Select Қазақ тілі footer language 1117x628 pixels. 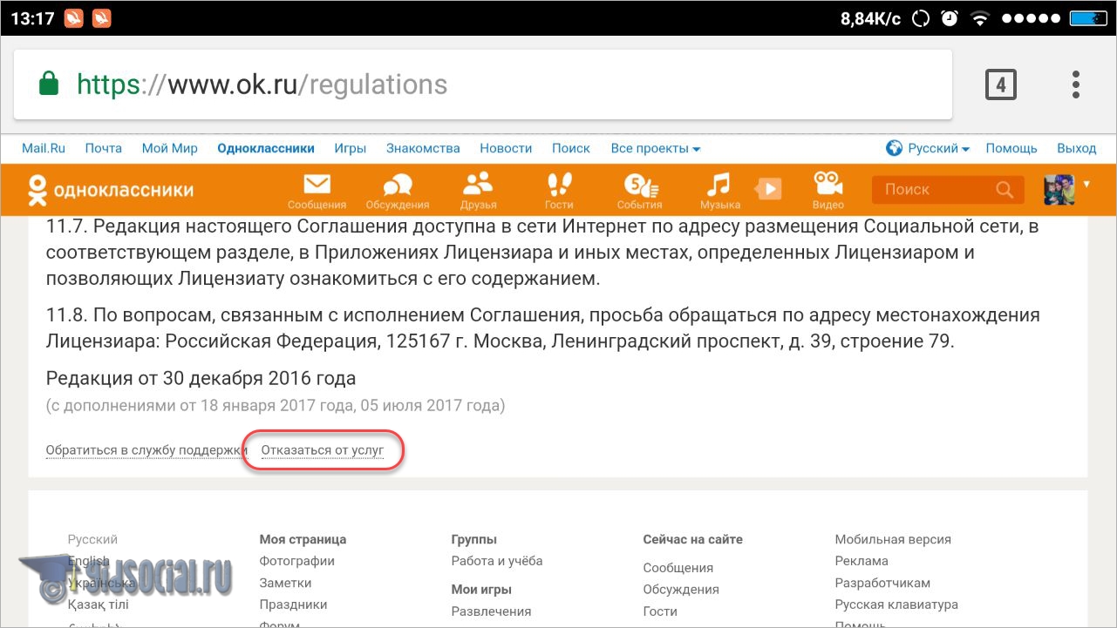[x=99, y=604]
